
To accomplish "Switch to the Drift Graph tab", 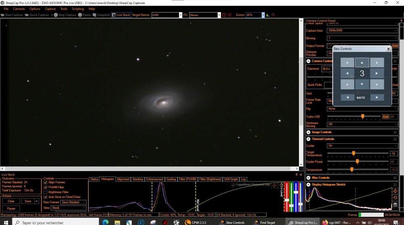I will pyautogui.click(x=231, y=179).
